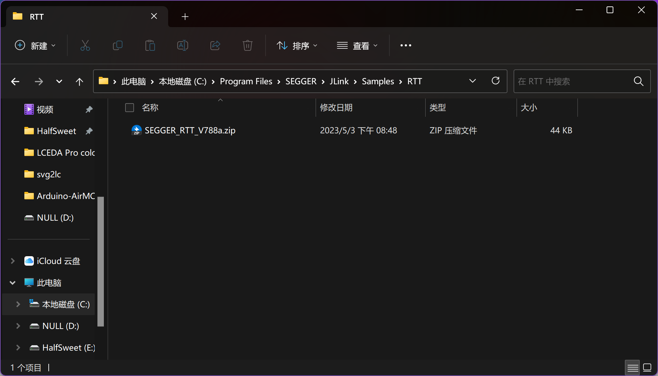Collapse the 此电脑 tree node

tap(13, 283)
